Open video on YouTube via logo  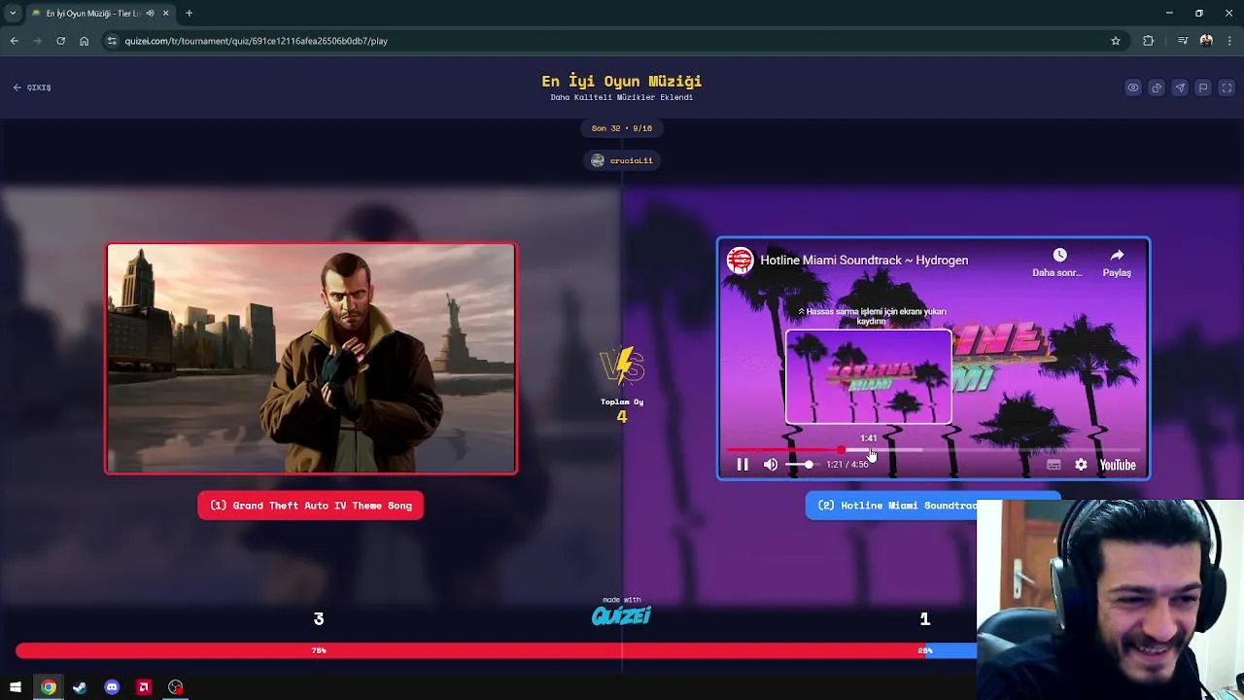tap(1118, 465)
